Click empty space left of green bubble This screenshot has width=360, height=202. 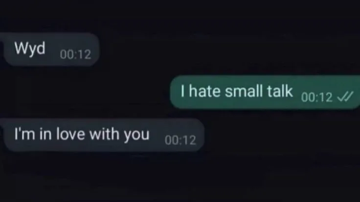tap(85, 92)
